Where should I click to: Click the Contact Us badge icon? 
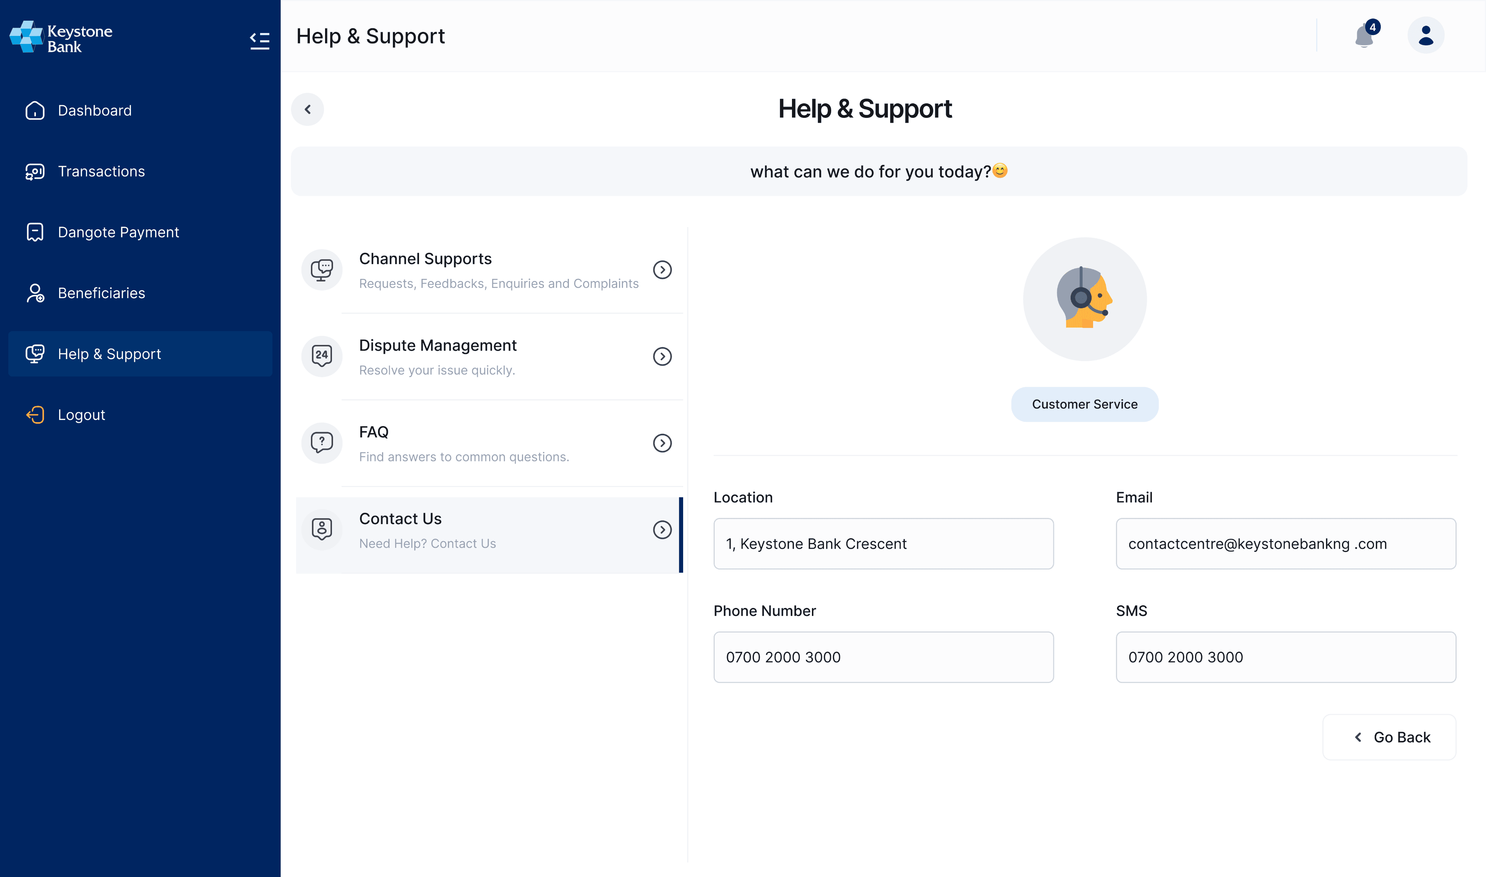(322, 530)
